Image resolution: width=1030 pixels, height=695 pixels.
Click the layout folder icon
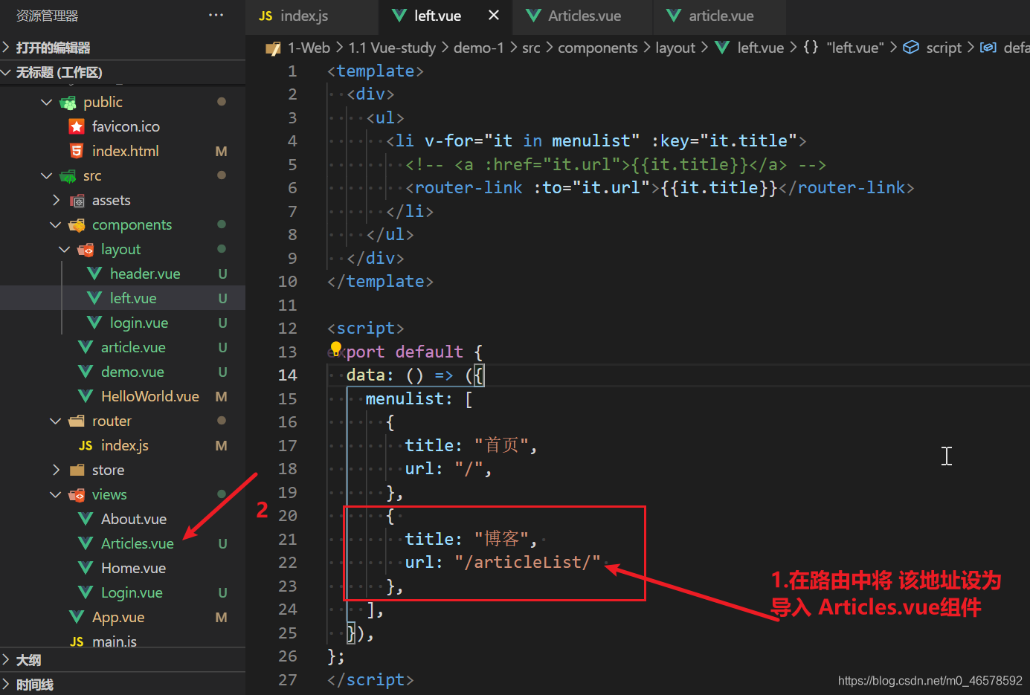pyautogui.click(x=86, y=250)
